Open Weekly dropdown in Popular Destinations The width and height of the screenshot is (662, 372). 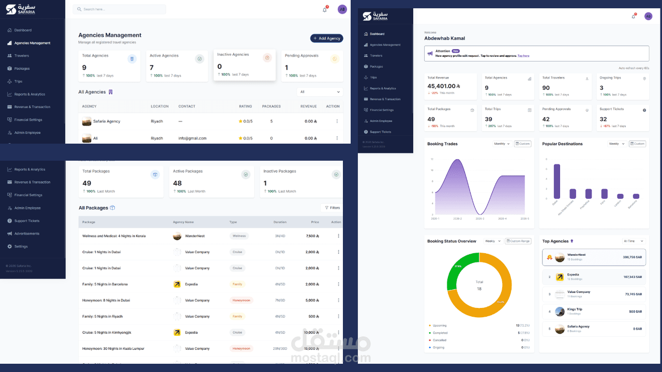click(616, 144)
